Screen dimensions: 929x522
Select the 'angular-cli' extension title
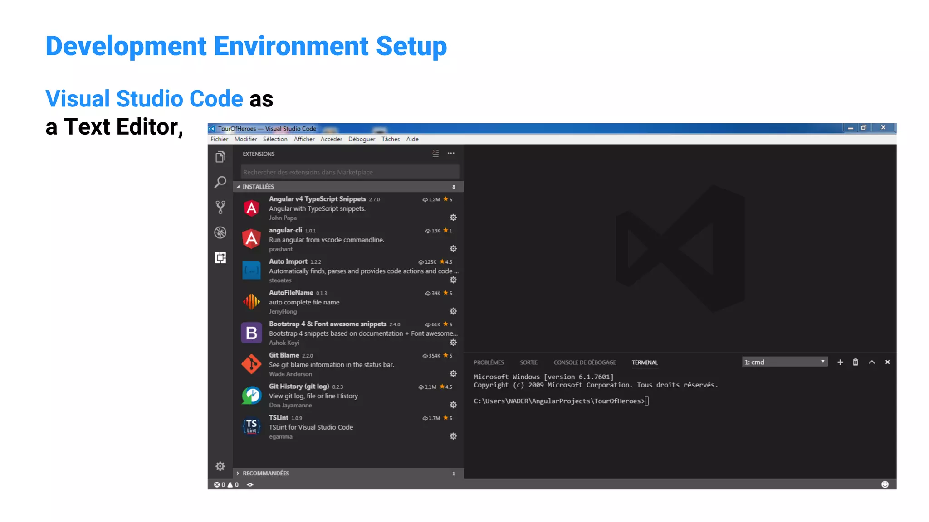285,230
